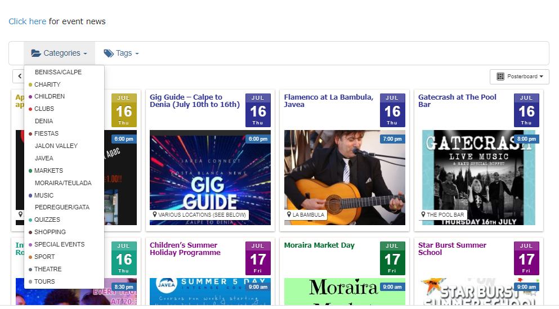Image resolution: width=559 pixels, height=309 pixels.
Task: Open Moraira Market Day event title
Action: pyautogui.click(x=319, y=245)
